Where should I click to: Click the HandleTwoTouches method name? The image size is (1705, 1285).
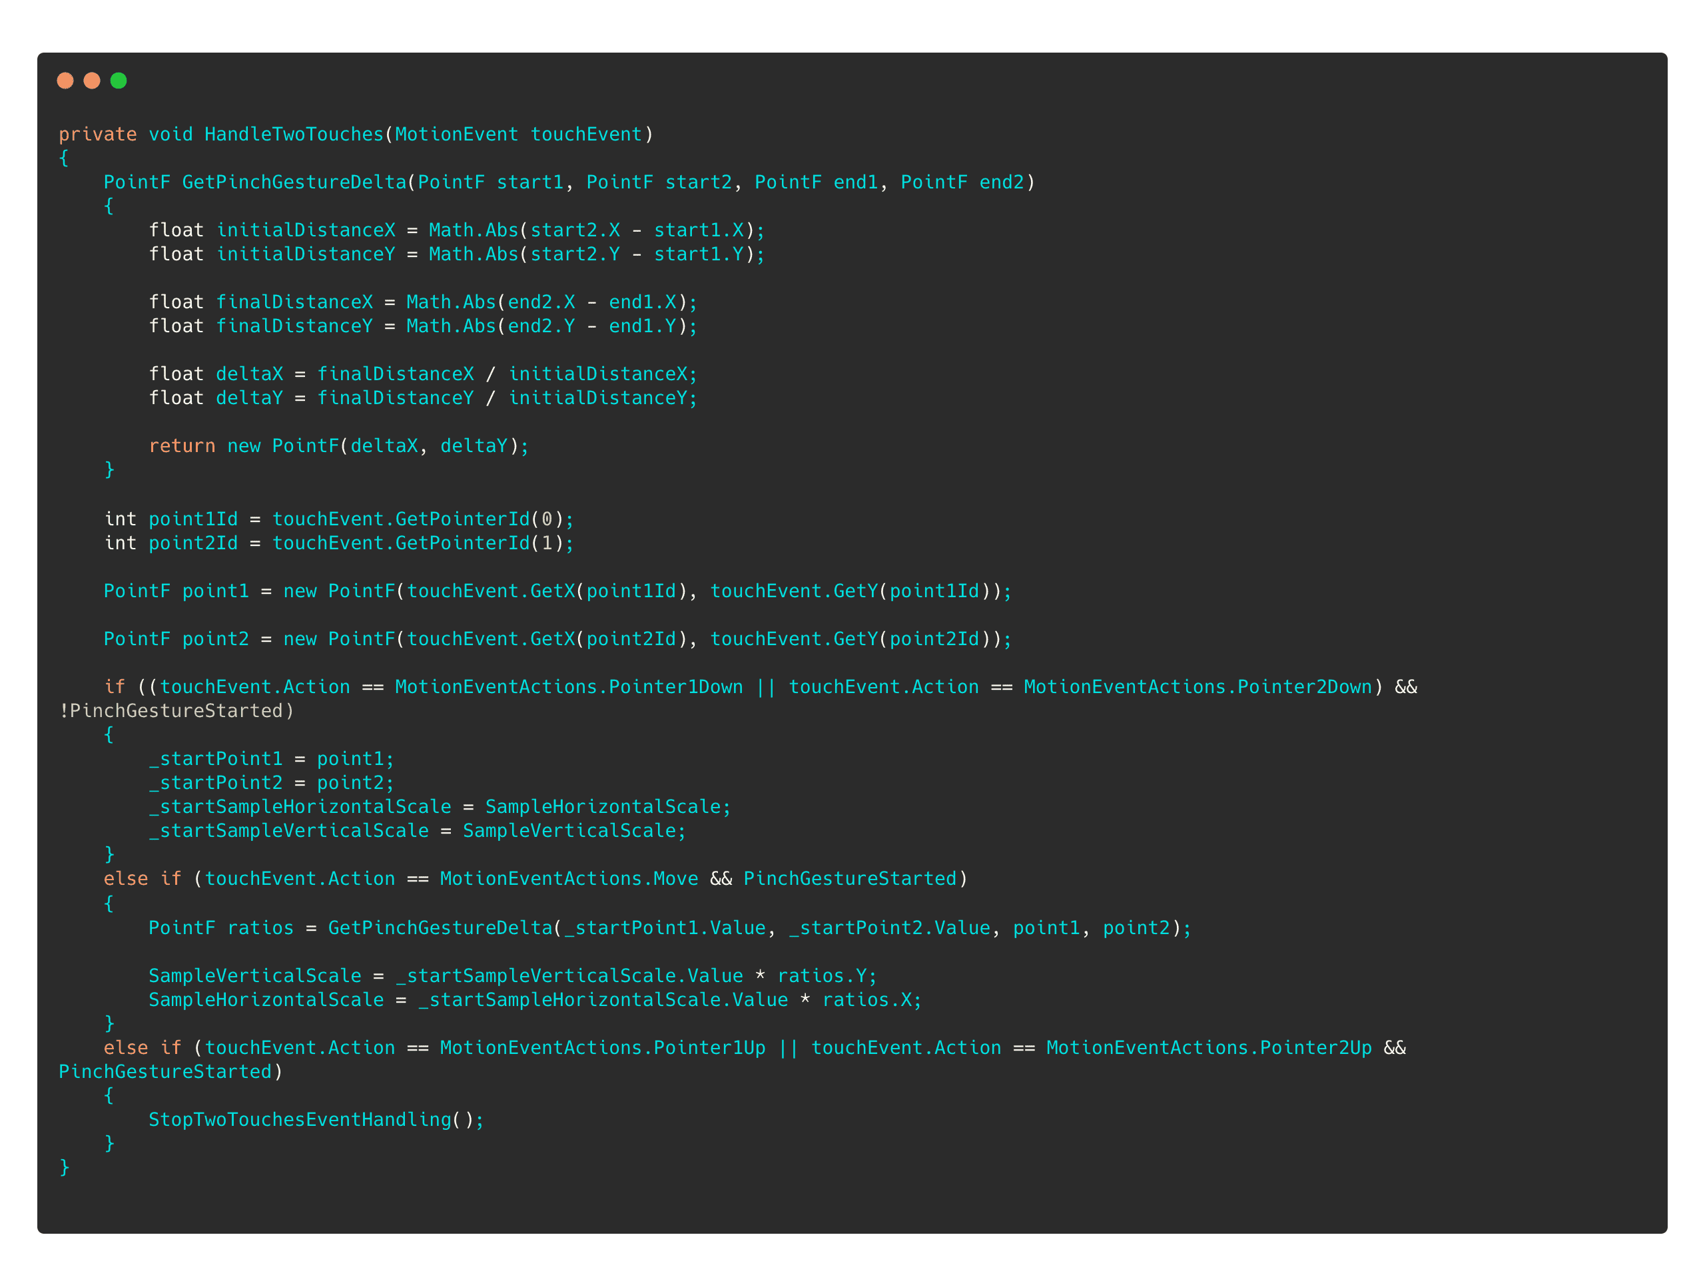point(294,134)
